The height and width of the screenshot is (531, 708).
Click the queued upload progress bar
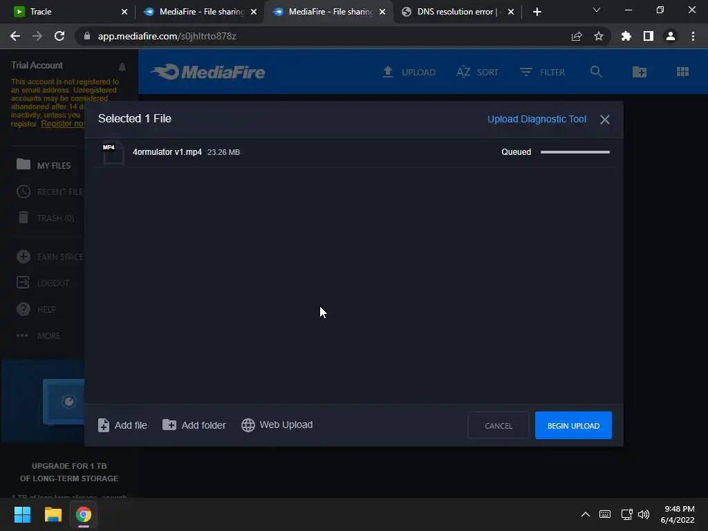[x=575, y=152]
